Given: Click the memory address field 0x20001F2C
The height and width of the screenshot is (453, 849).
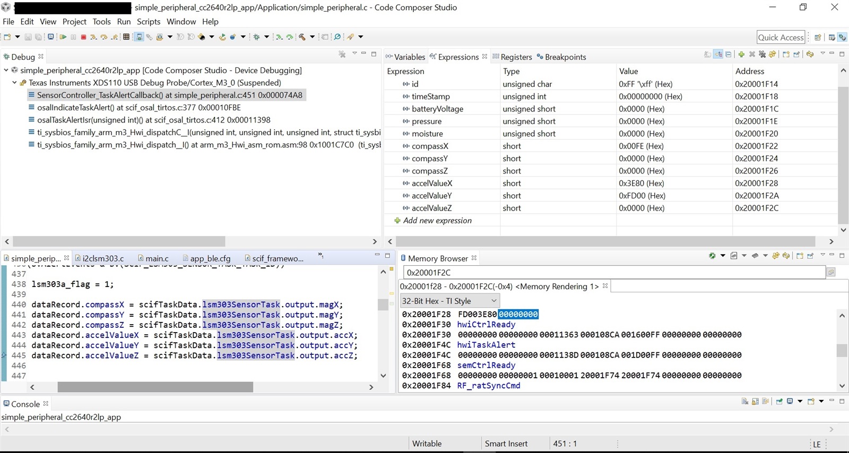Looking at the screenshot, I should tap(614, 272).
